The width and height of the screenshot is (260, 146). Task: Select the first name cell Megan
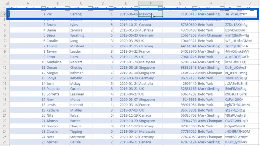coord(58,73)
